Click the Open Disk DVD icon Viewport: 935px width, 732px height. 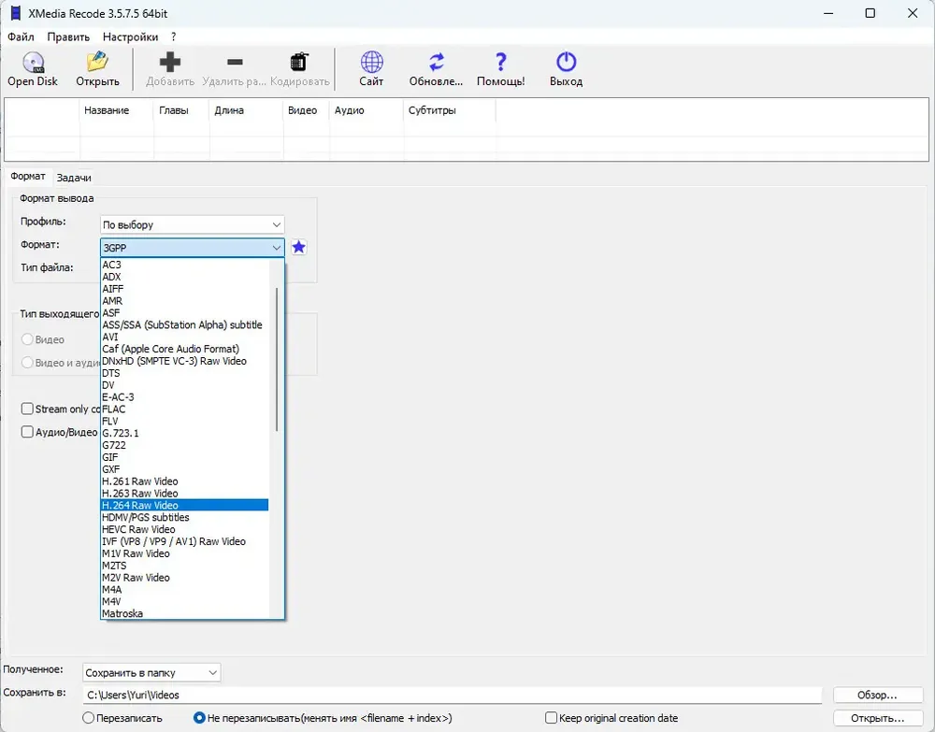(33, 62)
